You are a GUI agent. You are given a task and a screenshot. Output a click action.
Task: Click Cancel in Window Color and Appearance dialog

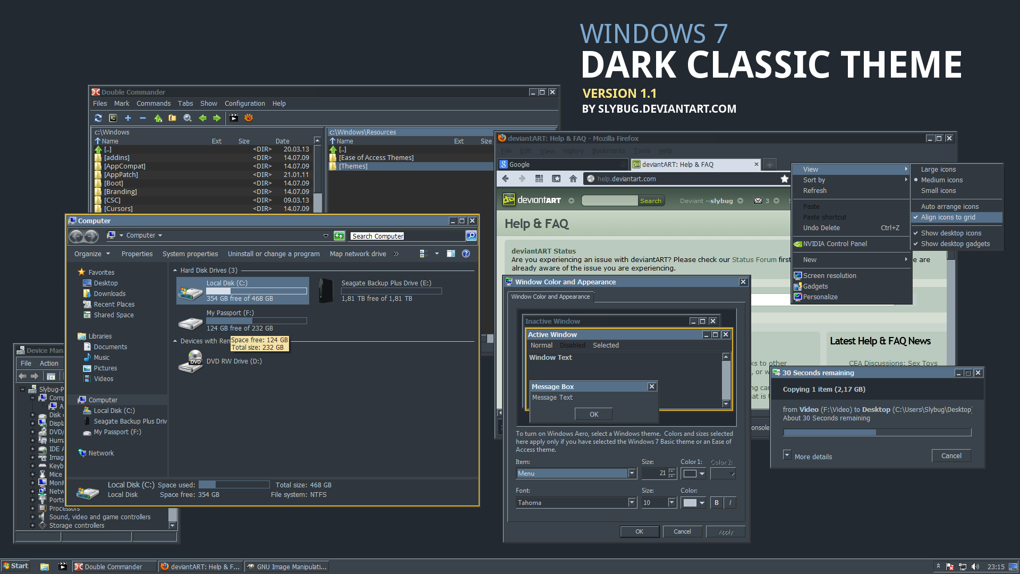tap(682, 532)
